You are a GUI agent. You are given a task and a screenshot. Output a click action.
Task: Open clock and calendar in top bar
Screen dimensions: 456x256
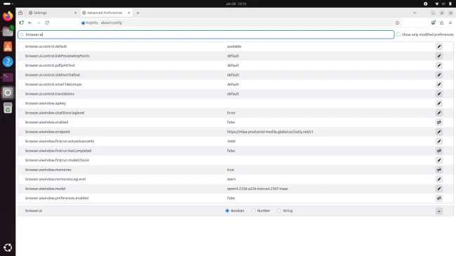[236, 4]
